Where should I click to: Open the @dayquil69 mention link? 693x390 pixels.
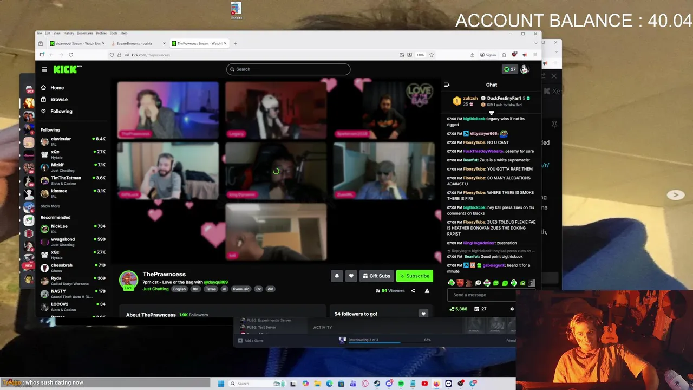[x=215, y=282]
